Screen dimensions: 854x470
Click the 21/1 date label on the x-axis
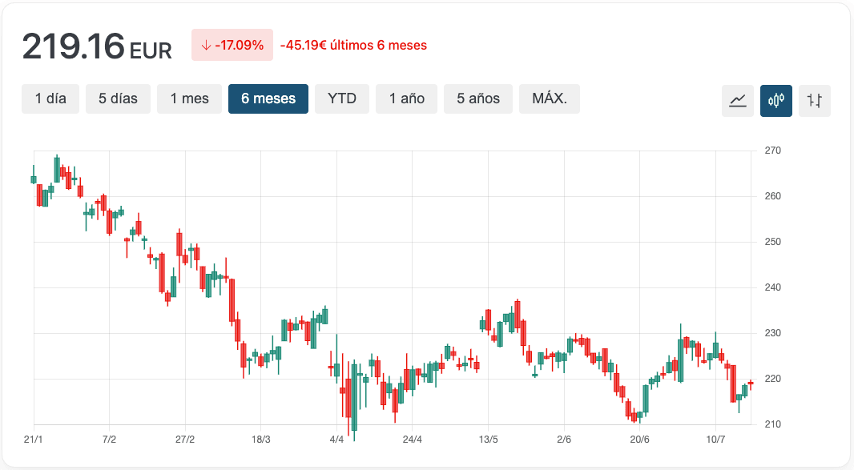pyautogui.click(x=34, y=440)
